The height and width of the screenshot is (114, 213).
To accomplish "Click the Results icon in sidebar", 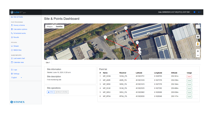I will [x=12, y=37].
